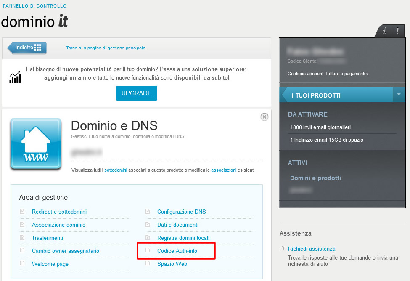The image size is (410, 281).
Task: Open the info tab icon
Action: click(x=384, y=31)
